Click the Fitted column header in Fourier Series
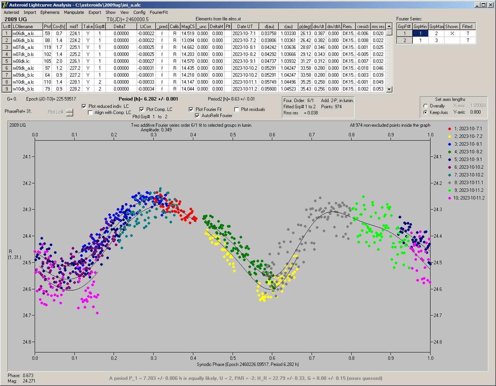Viewport: 496px width, 386px height. [468, 27]
